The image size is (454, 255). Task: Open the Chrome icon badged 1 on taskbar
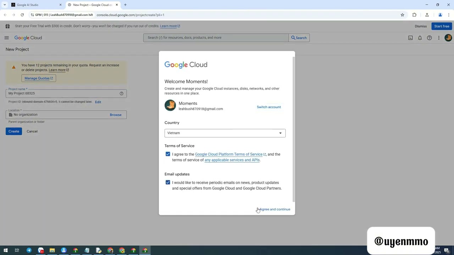point(76,250)
